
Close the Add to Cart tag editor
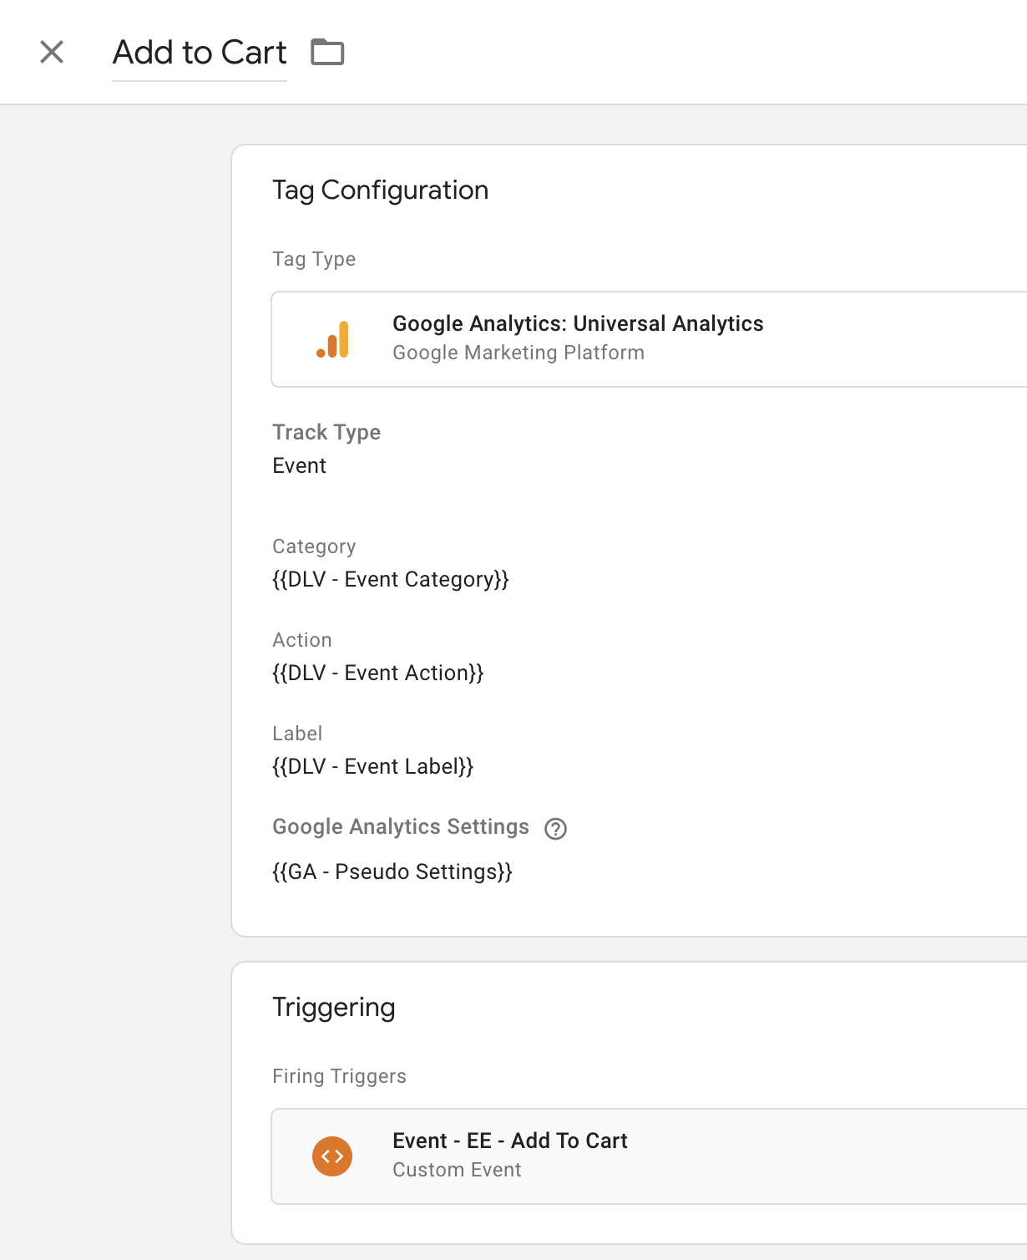point(52,52)
